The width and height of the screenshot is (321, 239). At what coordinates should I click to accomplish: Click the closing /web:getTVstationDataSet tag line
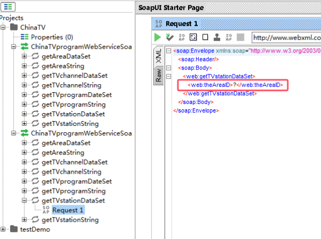click(x=220, y=93)
